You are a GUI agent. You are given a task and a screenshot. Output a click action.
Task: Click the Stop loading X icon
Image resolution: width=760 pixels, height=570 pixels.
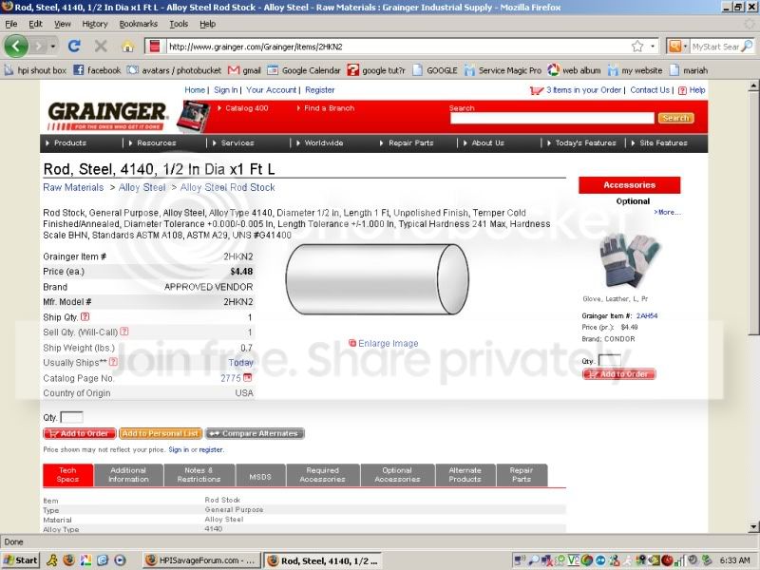click(101, 47)
